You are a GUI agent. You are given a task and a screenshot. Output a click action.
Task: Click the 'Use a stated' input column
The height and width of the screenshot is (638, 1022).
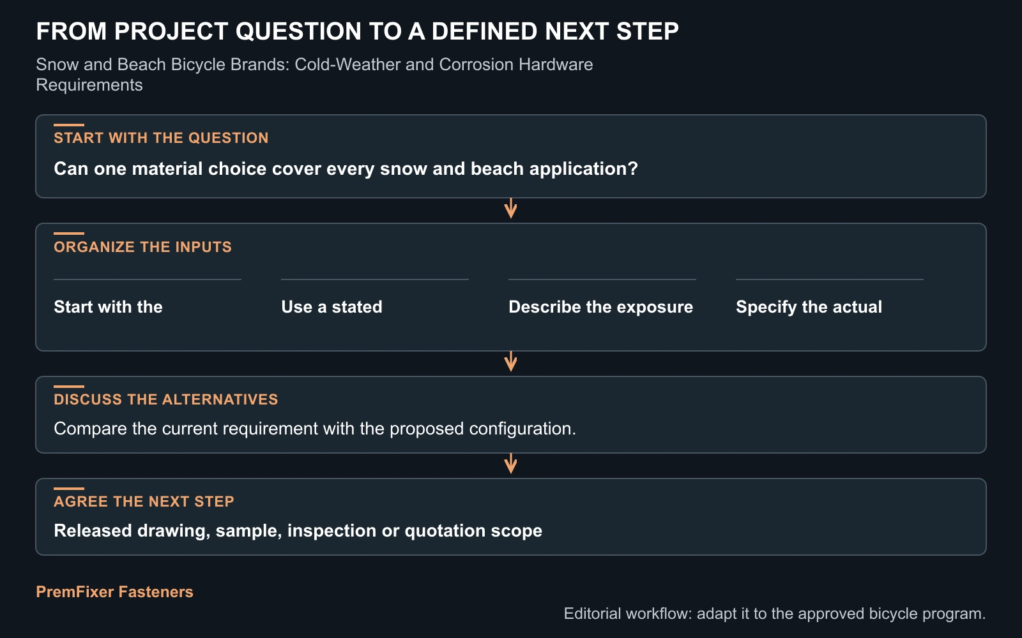(332, 307)
